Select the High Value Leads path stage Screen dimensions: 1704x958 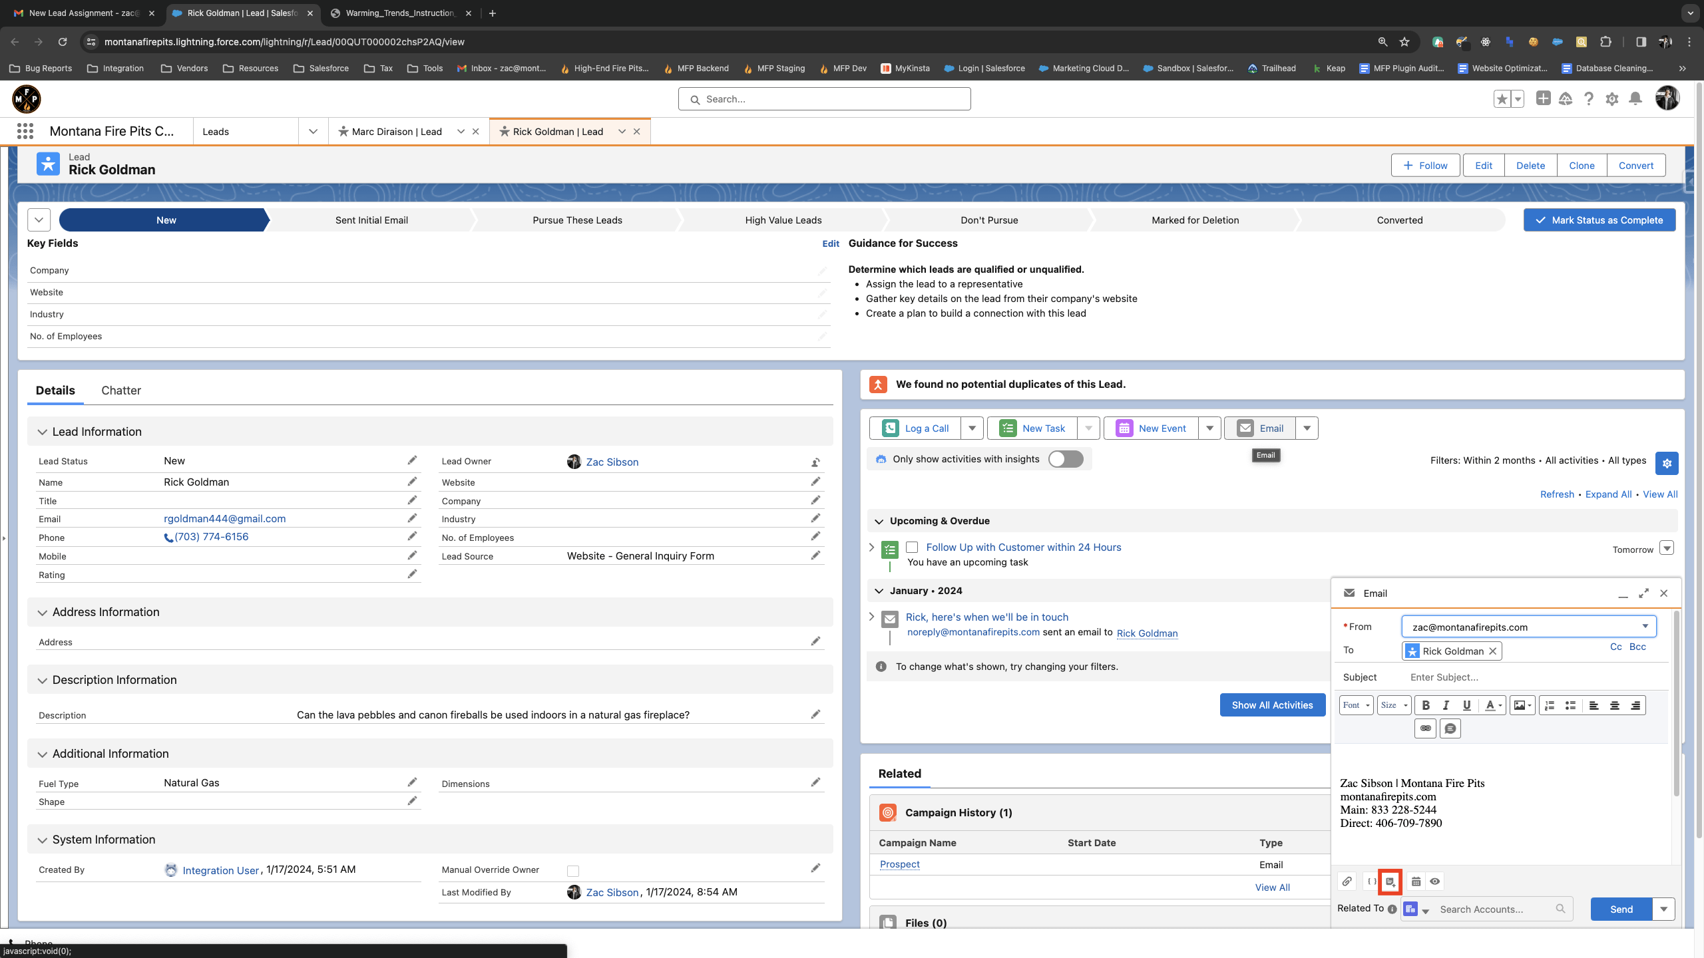click(783, 220)
